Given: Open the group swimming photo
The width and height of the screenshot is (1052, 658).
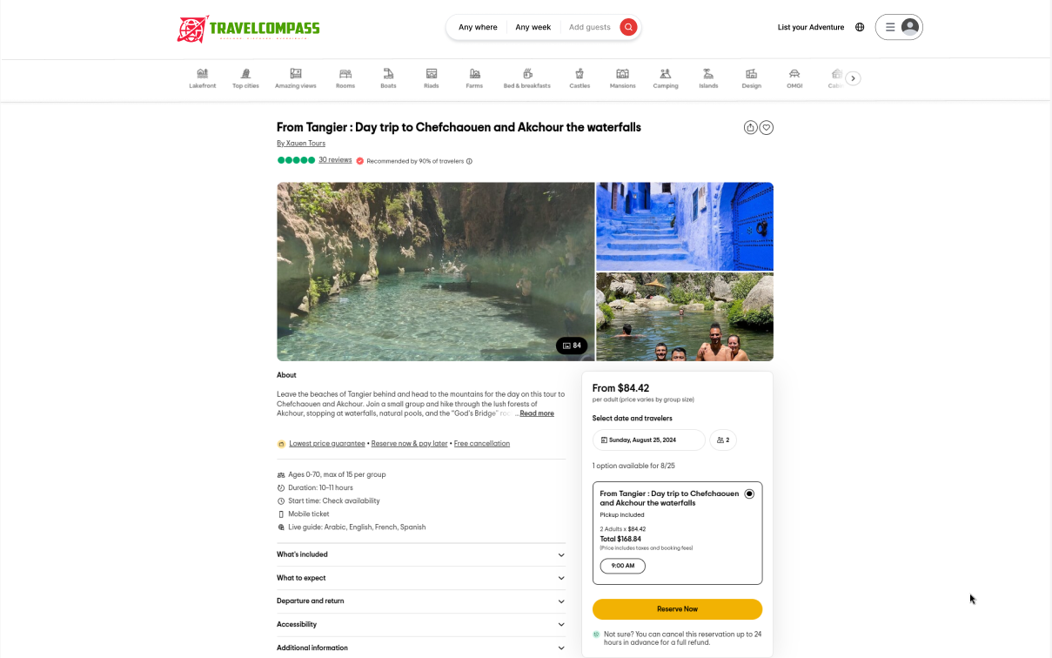Looking at the screenshot, I should [685, 317].
